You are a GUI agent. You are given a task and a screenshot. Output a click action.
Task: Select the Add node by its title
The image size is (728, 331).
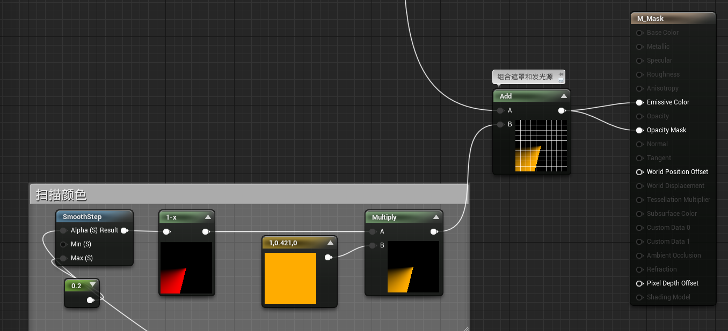pos(506,96)
